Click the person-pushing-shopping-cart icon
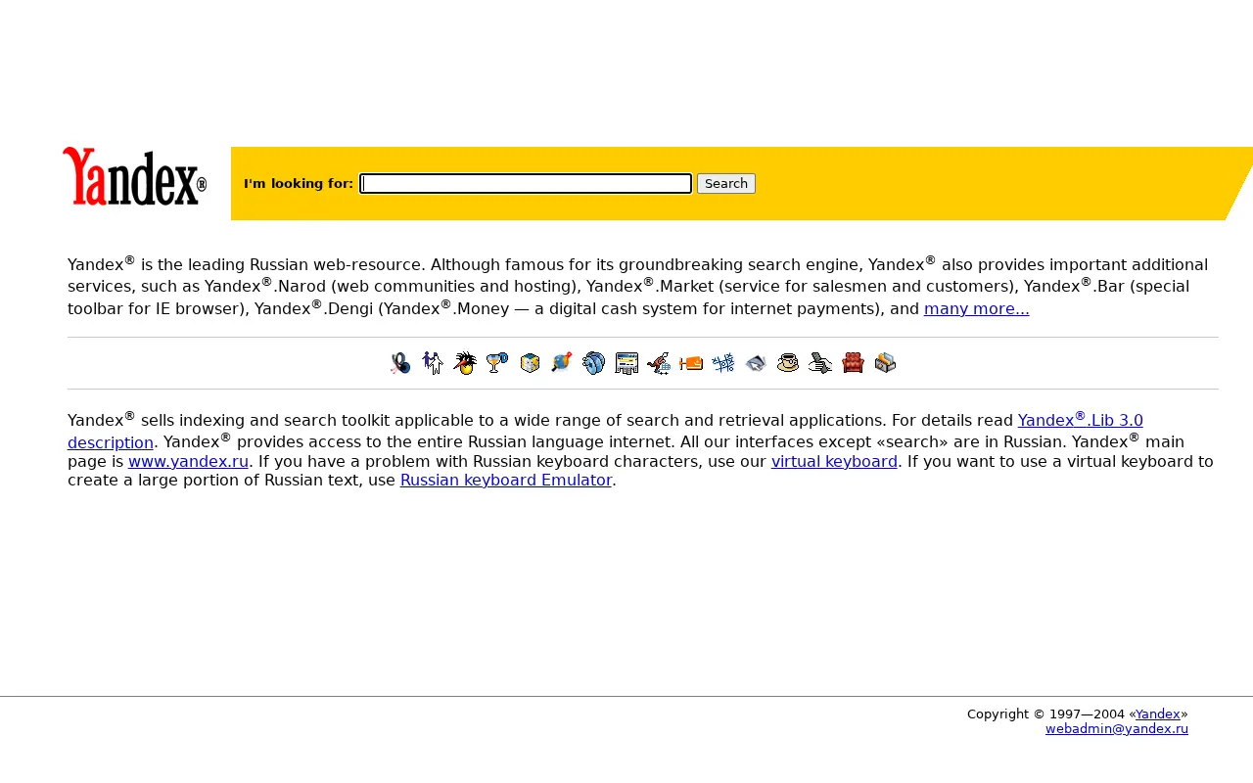This screenshot has height=783, width=1253. [659, 363]
